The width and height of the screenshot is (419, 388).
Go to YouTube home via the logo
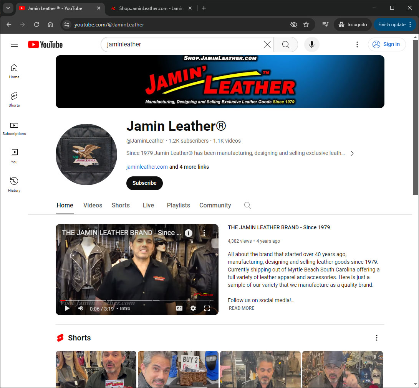(x=45, y=44)
